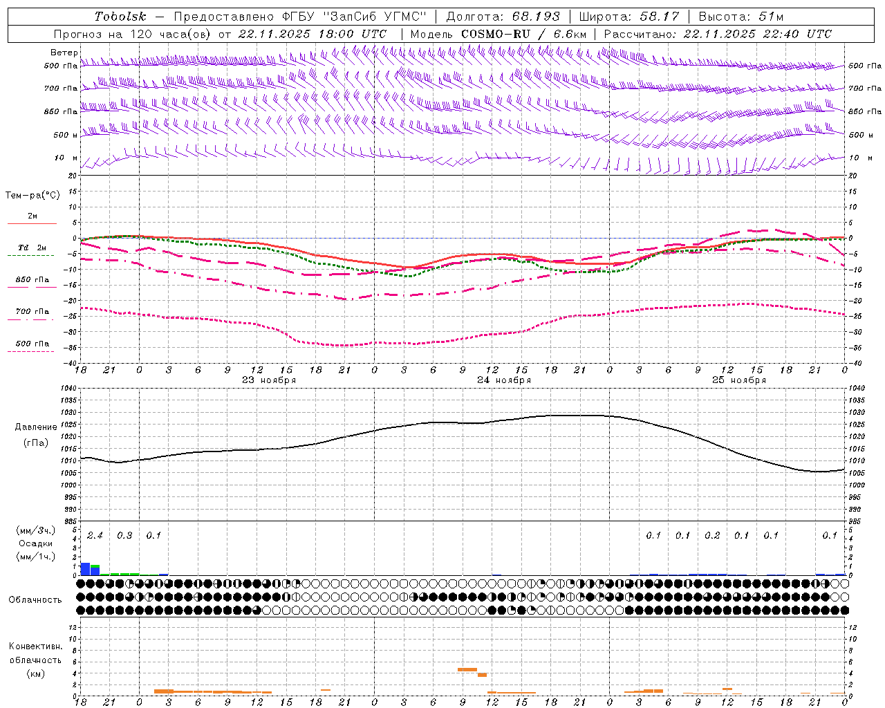The height and width of the screenshot is (708, 885).
Task: Click the solid line sample under '2м' legend
Action: [32, 223]
